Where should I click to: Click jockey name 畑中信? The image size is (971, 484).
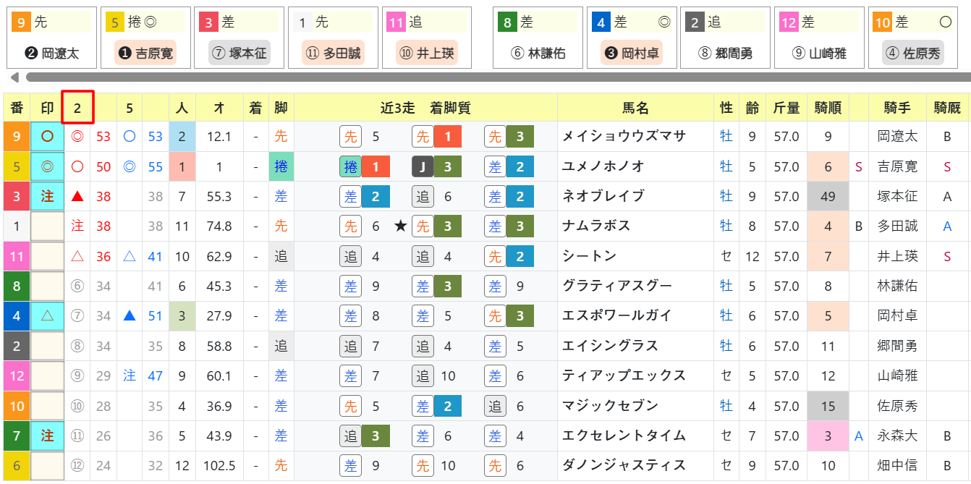pos(897,466)
